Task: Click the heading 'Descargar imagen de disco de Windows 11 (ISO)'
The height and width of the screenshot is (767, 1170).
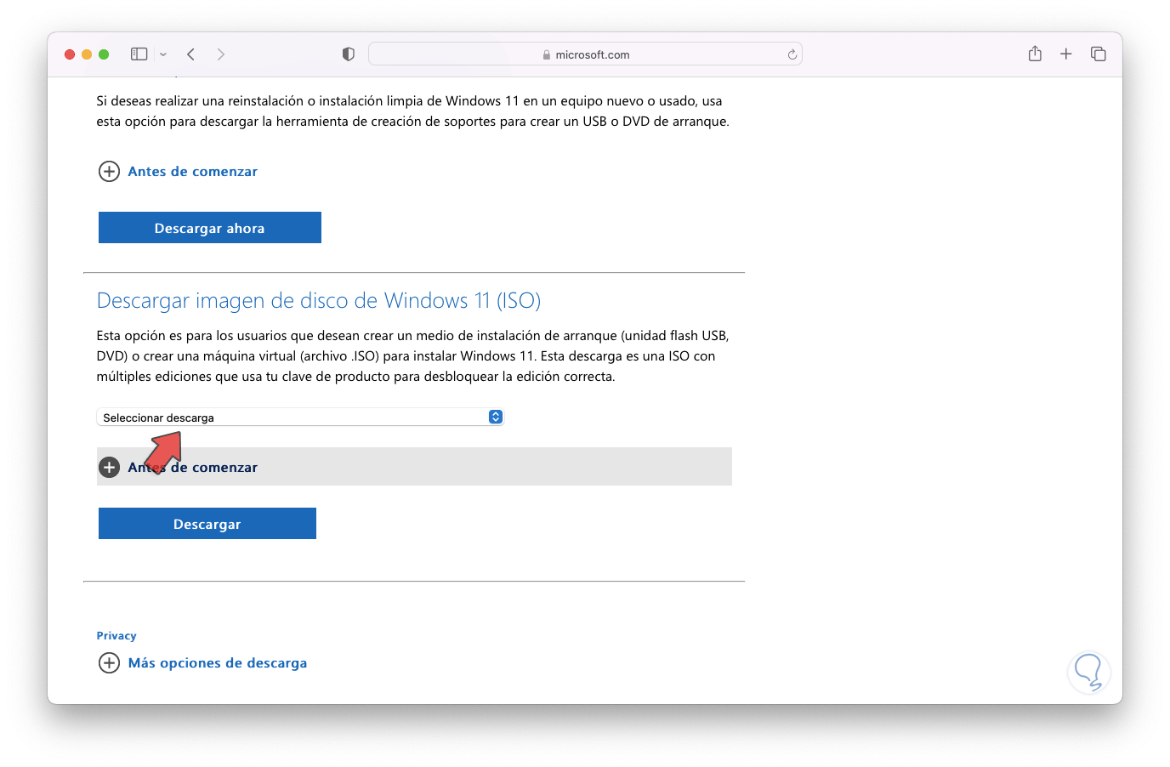Action: coord(319,301)
